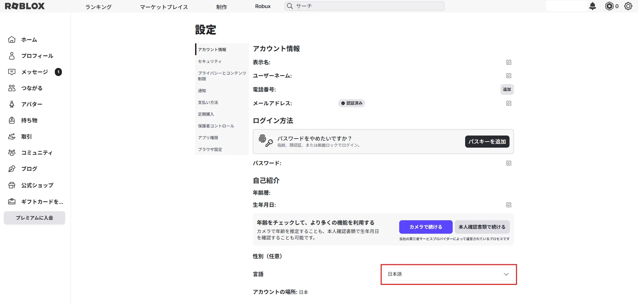
Task: Open the Robux balance icon
Action: (609, 6)
